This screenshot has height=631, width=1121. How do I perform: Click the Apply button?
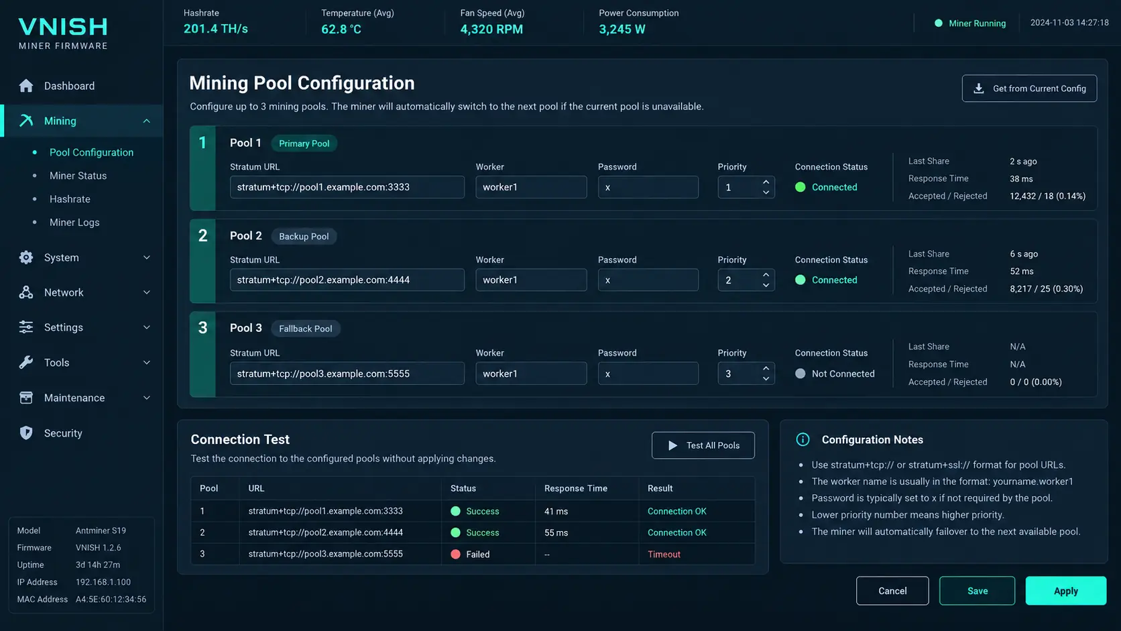(1066, 591)
